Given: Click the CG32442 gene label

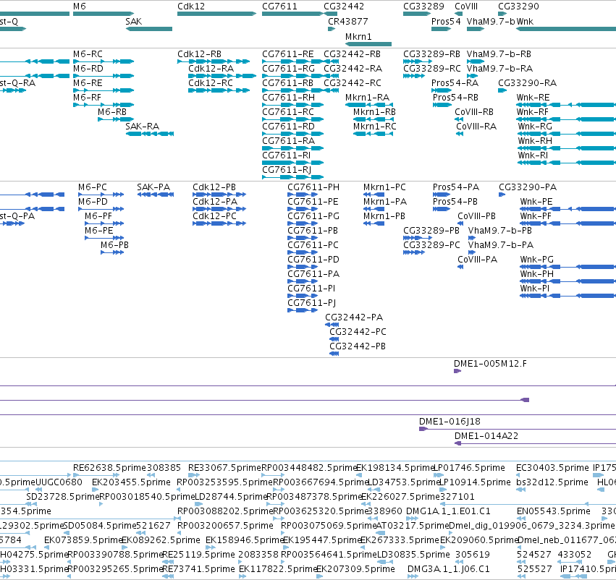Looking at the screenshot, I should pyautogui.click(x=344, y=7).
